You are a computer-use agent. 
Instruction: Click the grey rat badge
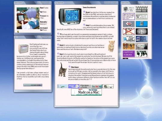(x=108, y=86)
